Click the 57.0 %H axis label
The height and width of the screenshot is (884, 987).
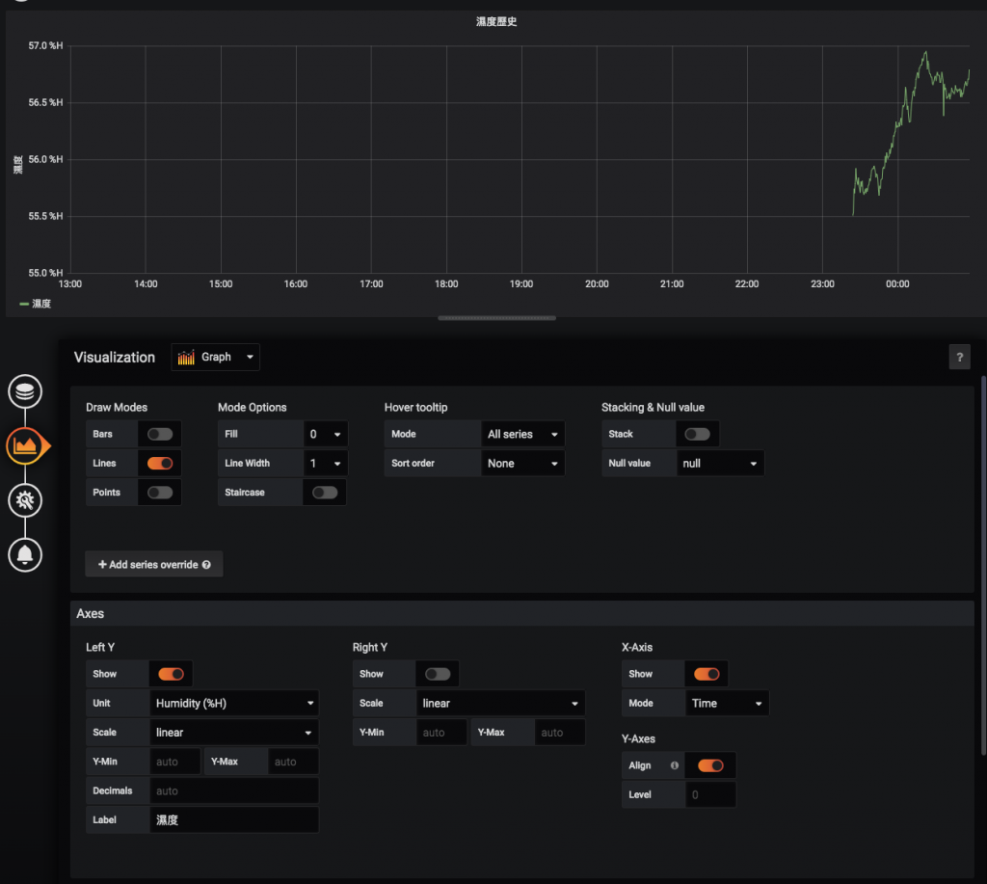coord(45,45)
